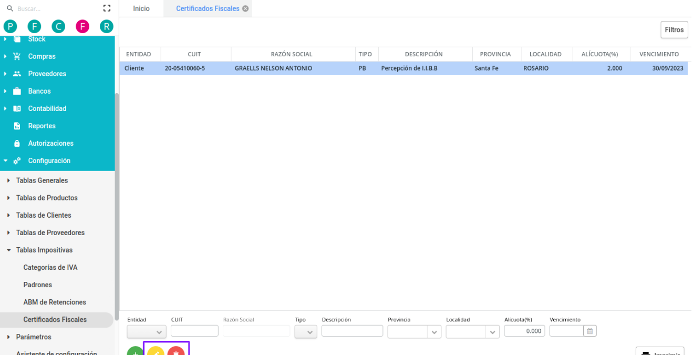
Task: Click the Filtros button
Action: coord(674,30)
